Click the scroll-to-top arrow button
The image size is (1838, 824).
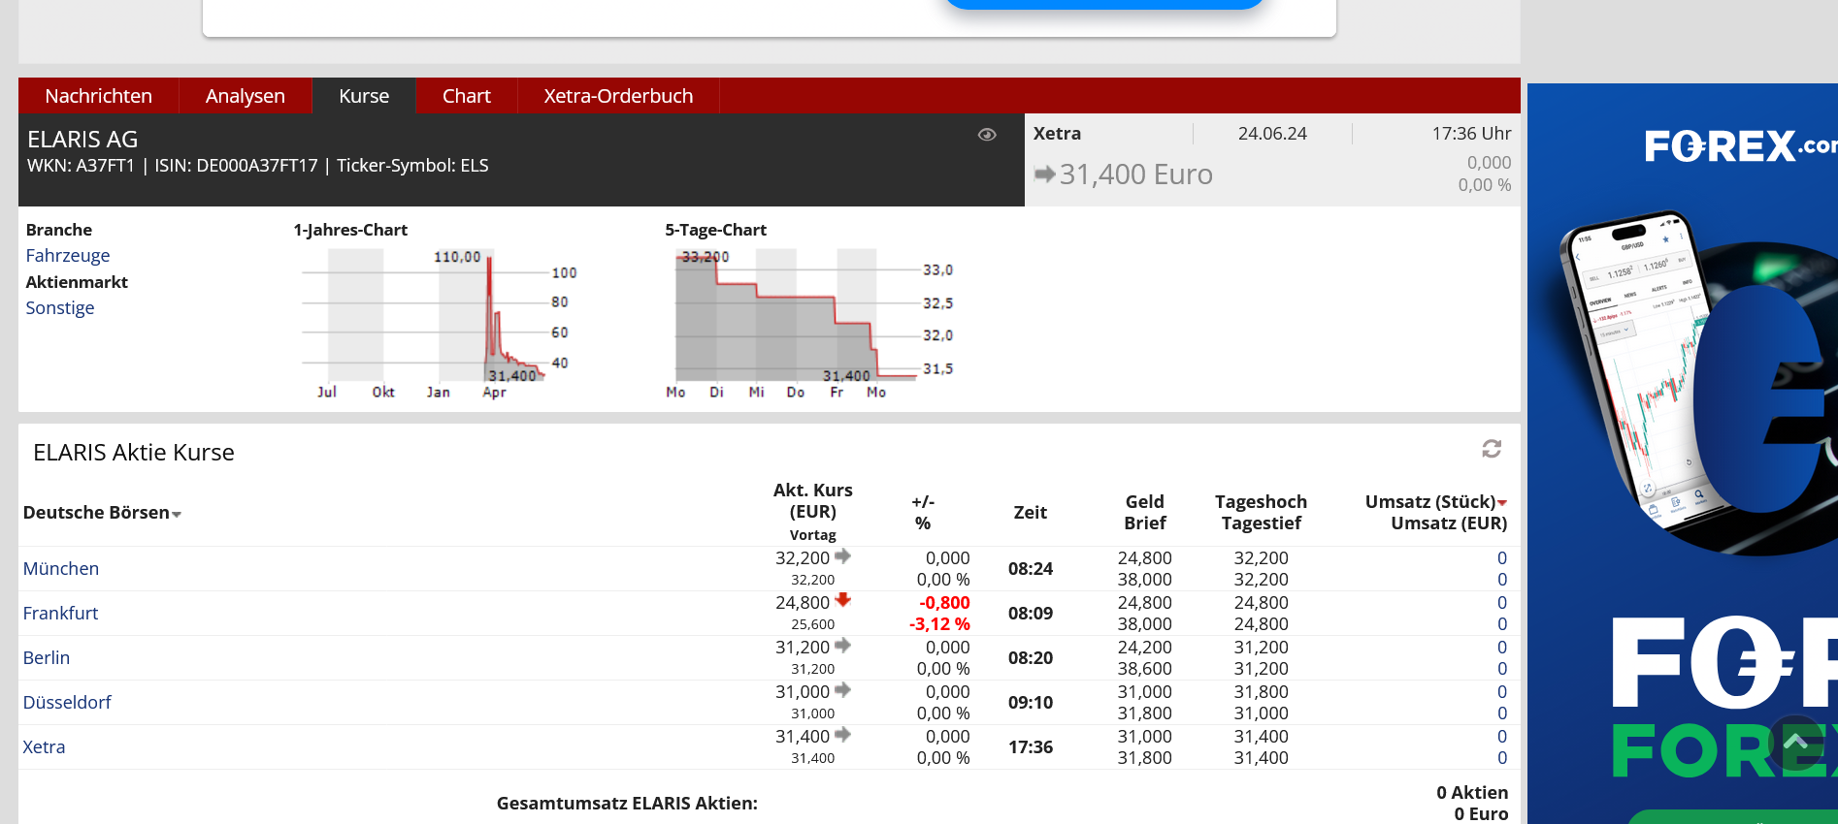1794,743
